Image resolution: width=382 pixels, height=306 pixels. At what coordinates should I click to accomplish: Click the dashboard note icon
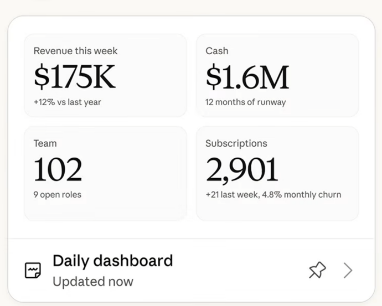pyautogui.click(x=33, y=270)
